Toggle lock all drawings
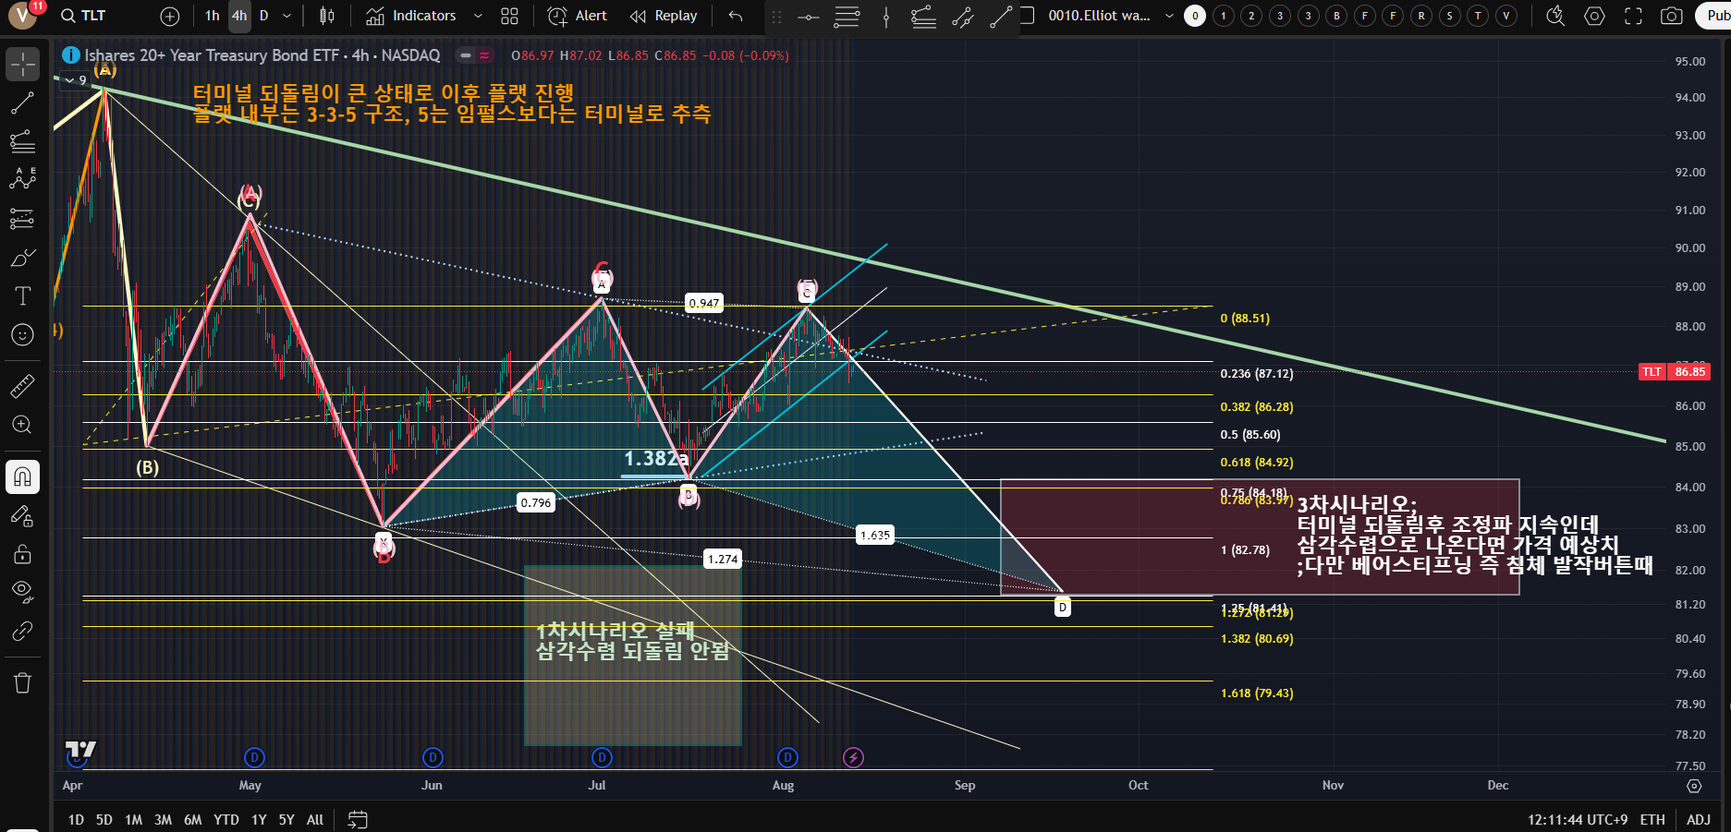Screen dimensions: 1731x832 click(22, 554)
